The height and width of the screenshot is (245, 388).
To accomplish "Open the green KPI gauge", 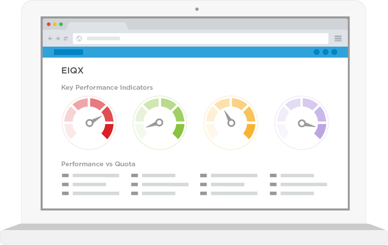I will click(x=160, y=123).
